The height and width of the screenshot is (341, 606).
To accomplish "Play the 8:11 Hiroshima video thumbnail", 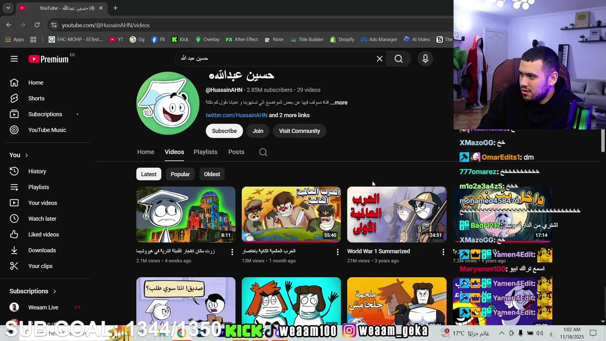I will [x=186, y=215].
